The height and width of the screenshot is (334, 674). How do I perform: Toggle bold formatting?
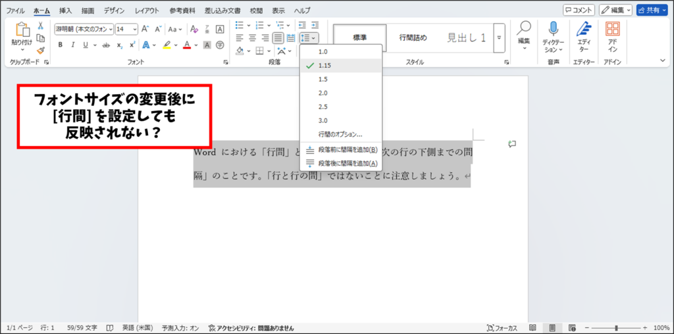tap(60, 45)
